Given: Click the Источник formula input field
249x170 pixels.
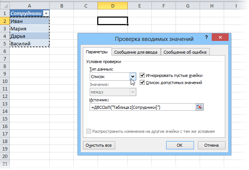Looking at the screenshot, I should pyautogui.click(x=143, y=107).
